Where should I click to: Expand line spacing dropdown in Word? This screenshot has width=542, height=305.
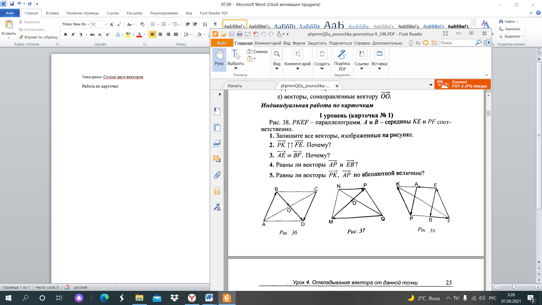pos(191,34)
